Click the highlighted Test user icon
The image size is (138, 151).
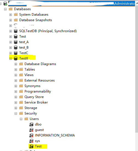coord(31,146)
